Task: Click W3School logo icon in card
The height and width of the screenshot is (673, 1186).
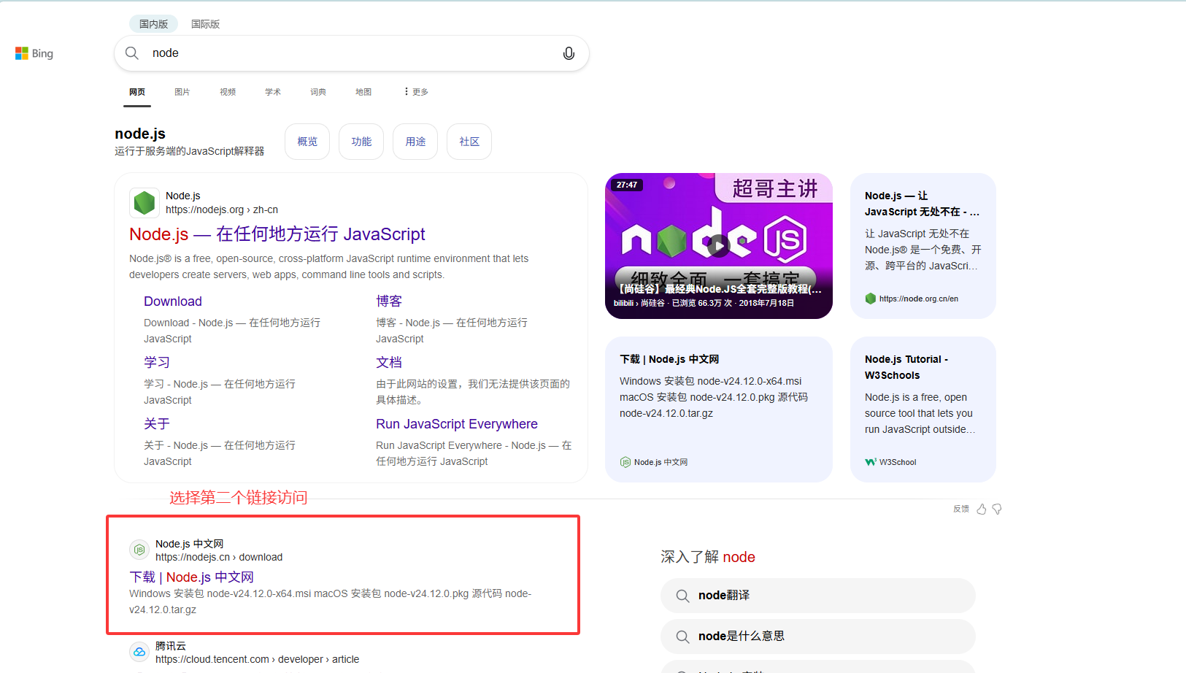Action: point(871,462)
